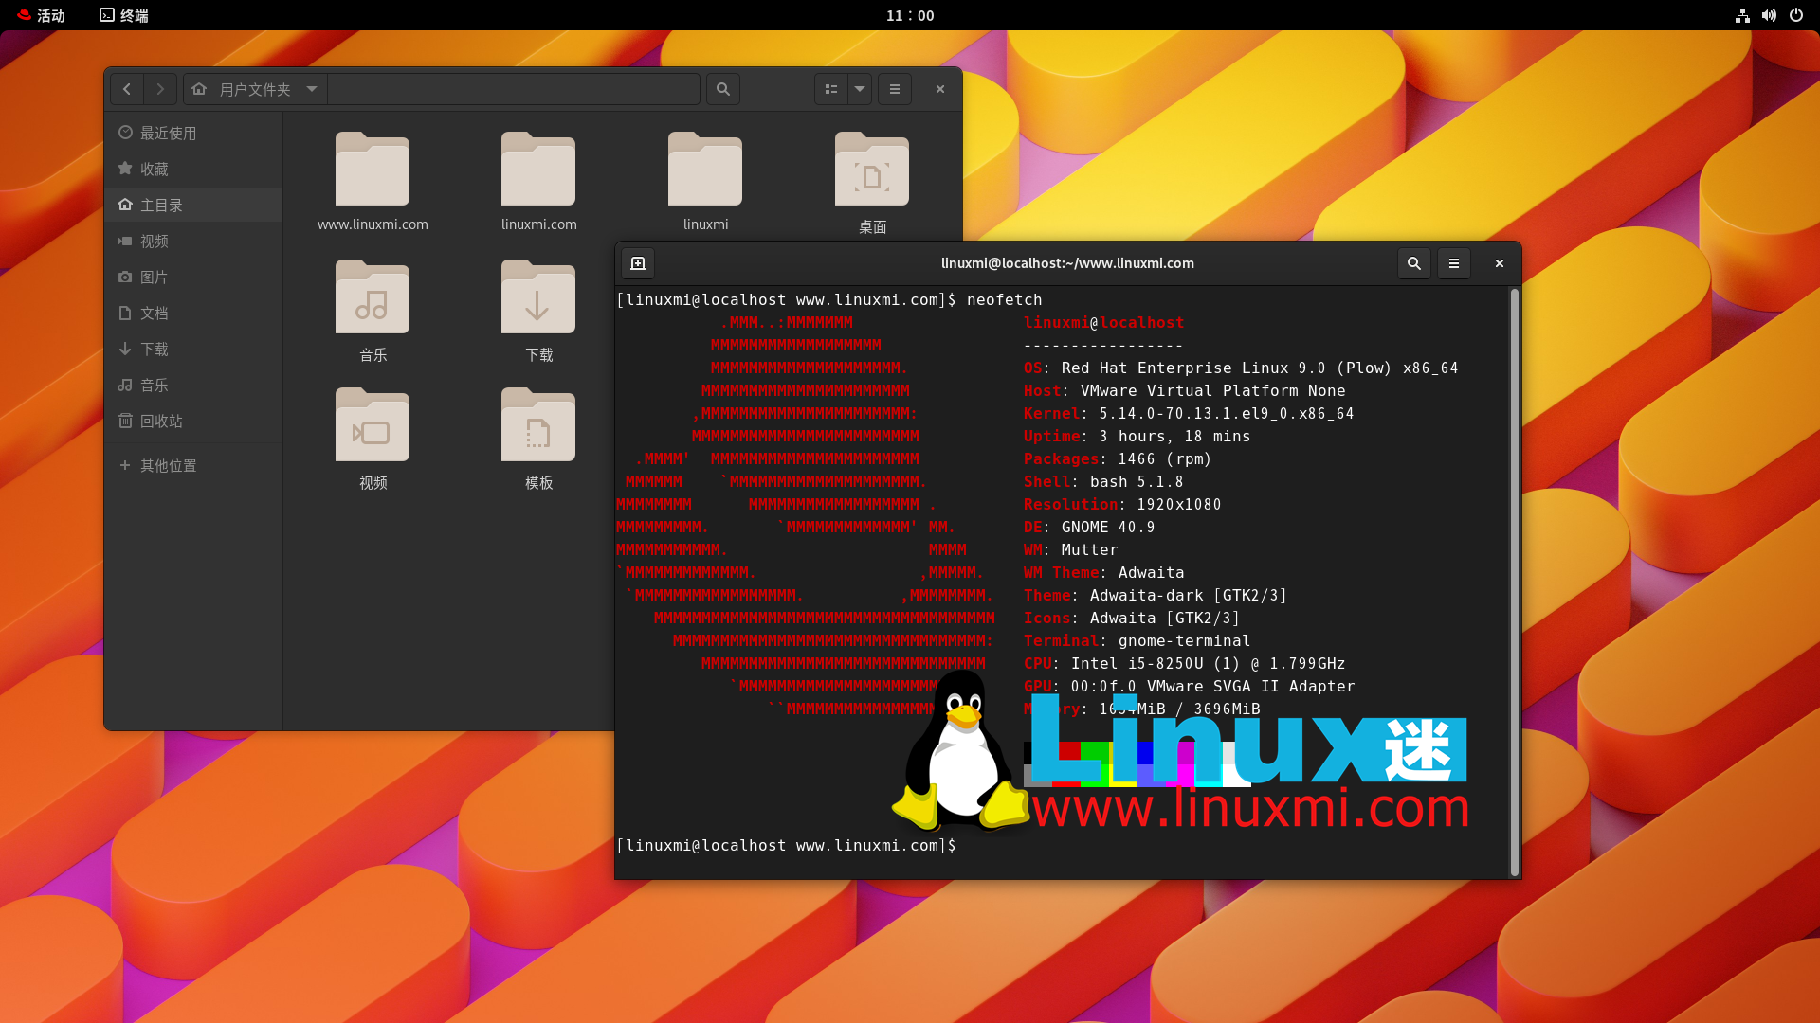
Task: Select the 下载 folder icon
Action: [x=538, y=296]
